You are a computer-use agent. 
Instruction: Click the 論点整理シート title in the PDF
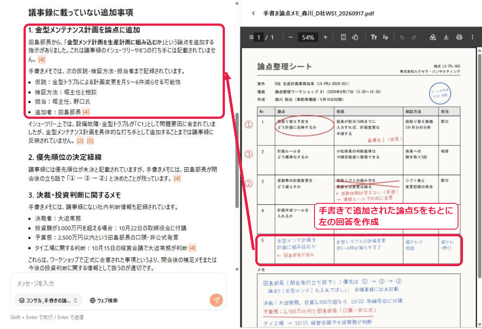coord(285,66)
